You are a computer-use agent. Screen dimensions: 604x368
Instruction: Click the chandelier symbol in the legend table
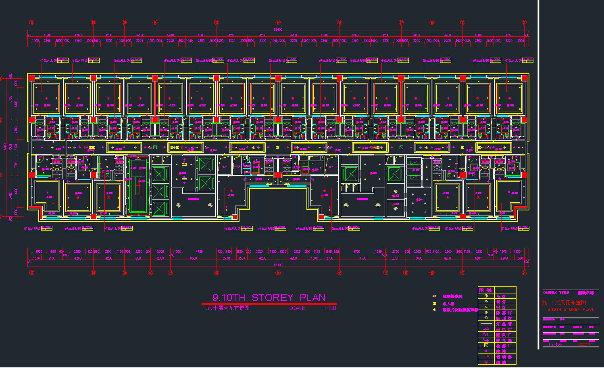(486, 296)
